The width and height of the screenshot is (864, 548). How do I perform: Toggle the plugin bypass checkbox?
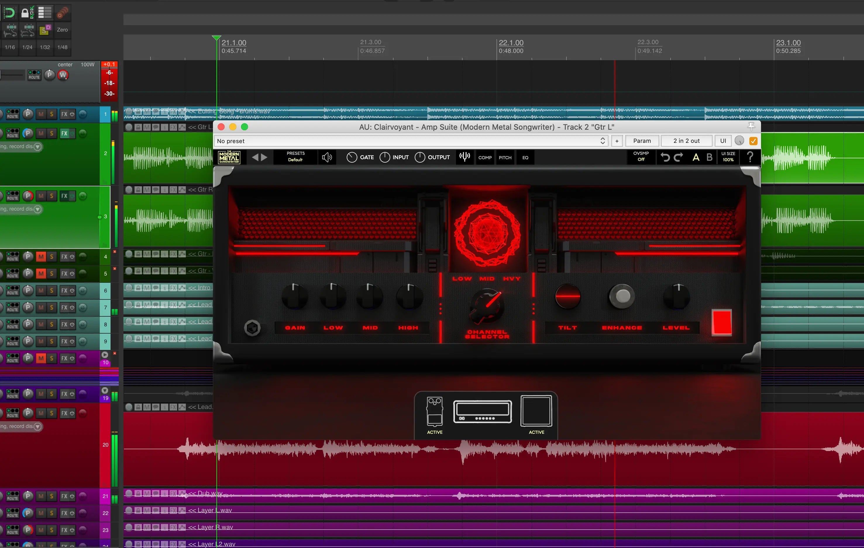point(753,141)
